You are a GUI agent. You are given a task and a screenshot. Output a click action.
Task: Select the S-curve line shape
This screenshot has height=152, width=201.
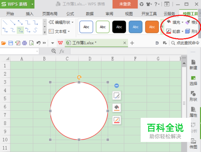35,30
